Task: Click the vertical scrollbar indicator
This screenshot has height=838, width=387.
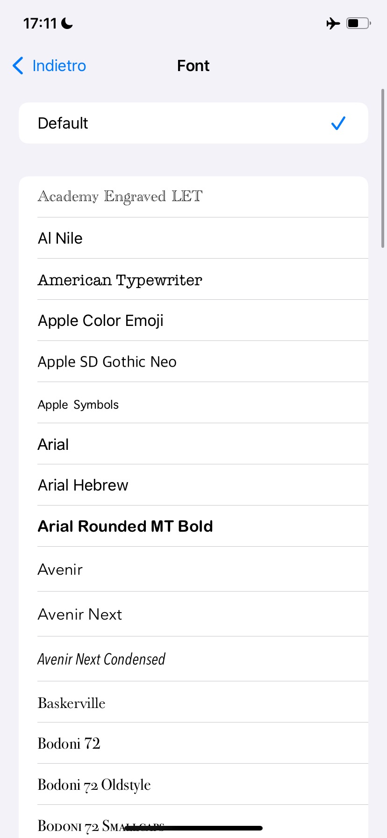Action: 383,168
